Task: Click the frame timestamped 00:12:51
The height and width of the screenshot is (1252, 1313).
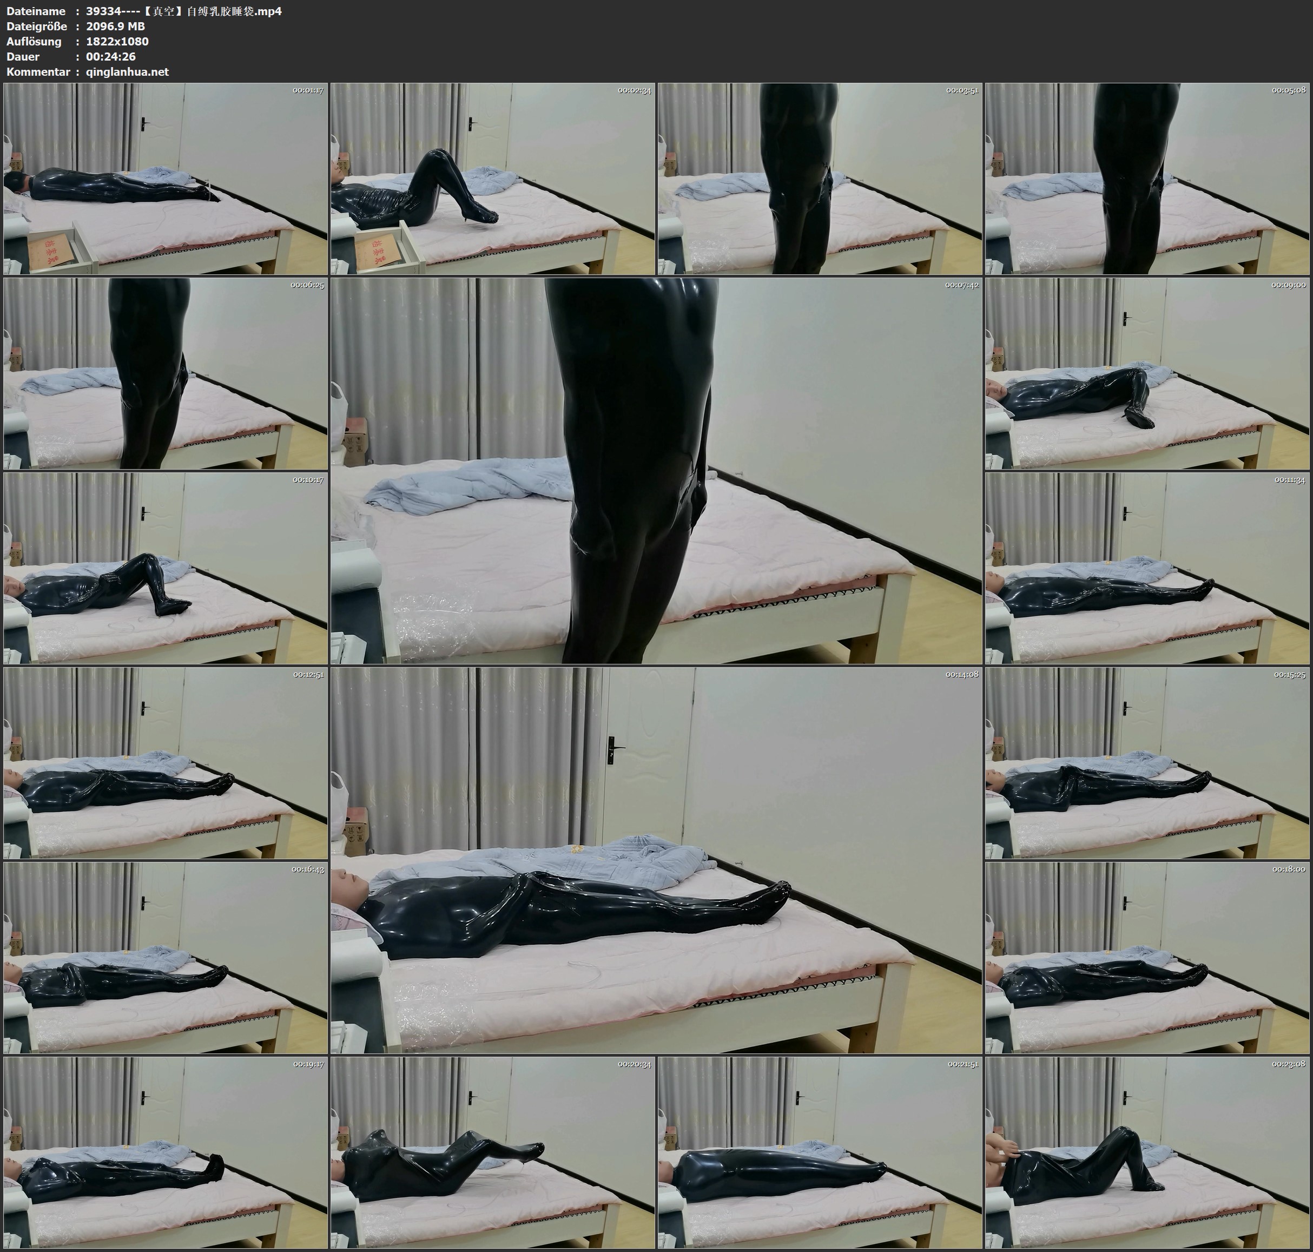Action: (166, 763)
